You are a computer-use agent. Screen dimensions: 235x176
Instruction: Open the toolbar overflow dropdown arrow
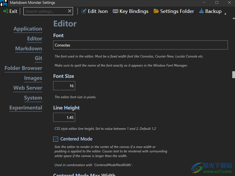pyautogui.click(x=225, y=14)
